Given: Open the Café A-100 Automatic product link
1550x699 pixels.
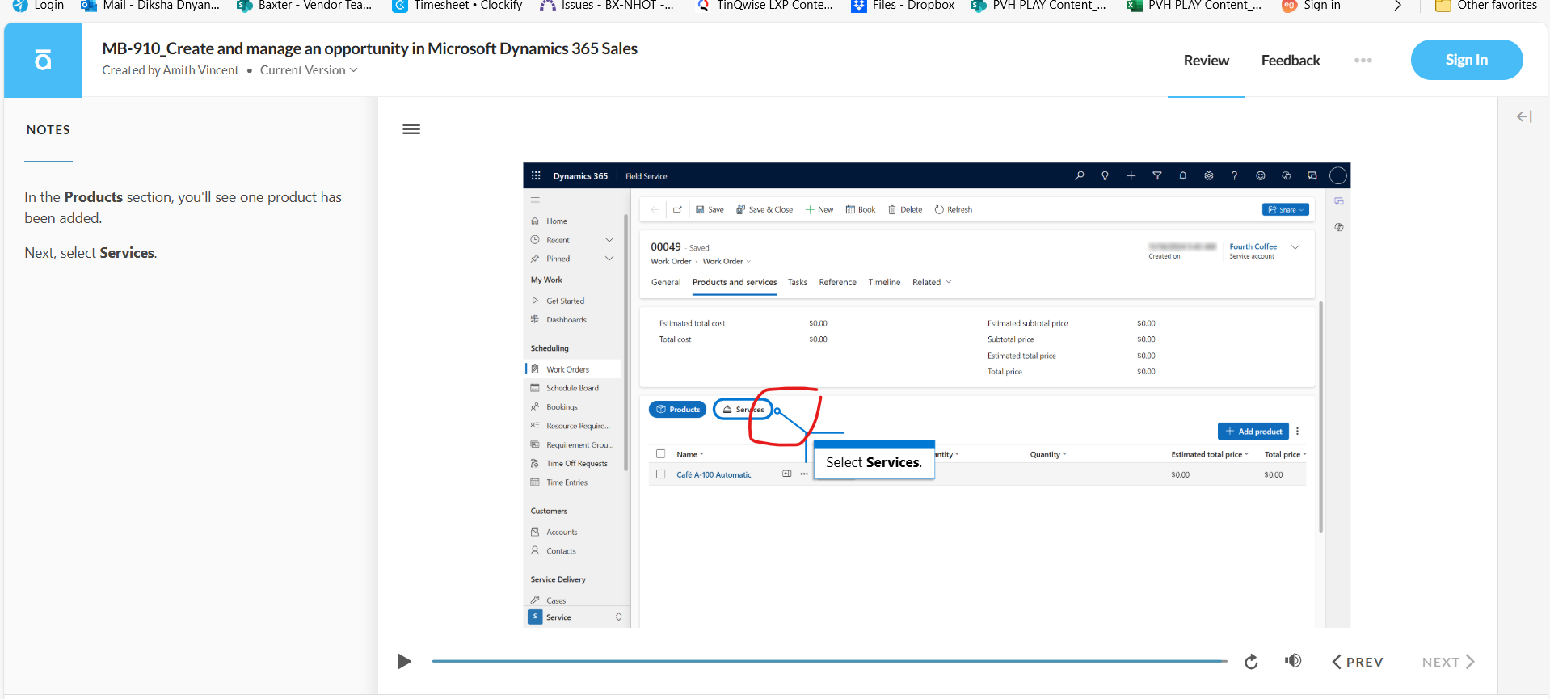Looking at the screenshot, I should (x=714, y=474).
